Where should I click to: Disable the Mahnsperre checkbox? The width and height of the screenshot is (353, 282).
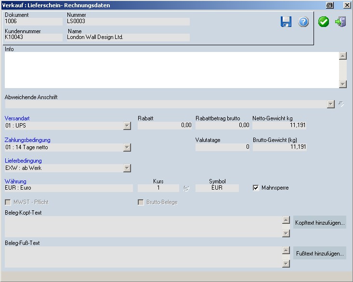click(256, 188)
